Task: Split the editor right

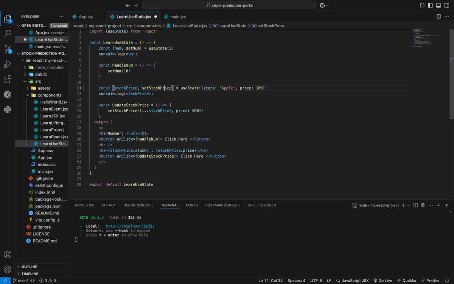Action: pyautogui.click(x=438, y=17)
